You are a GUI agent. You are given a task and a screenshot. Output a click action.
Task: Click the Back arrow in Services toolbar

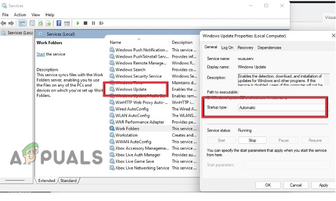coord(3,23)
